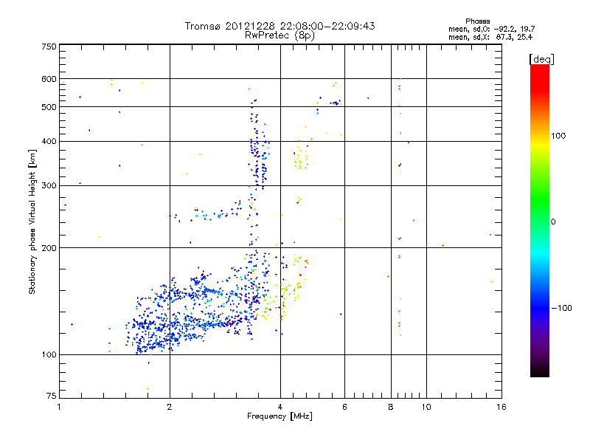Click the green zero-degree region of colorbar
The height and width of the screenshot is (443, 590).
coord(540,221)
